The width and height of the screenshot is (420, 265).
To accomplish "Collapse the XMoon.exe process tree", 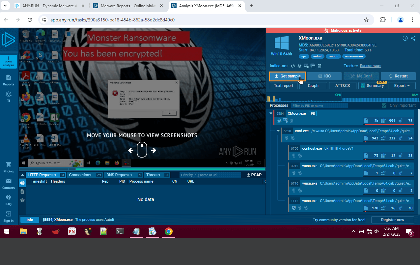I will 271,113.
